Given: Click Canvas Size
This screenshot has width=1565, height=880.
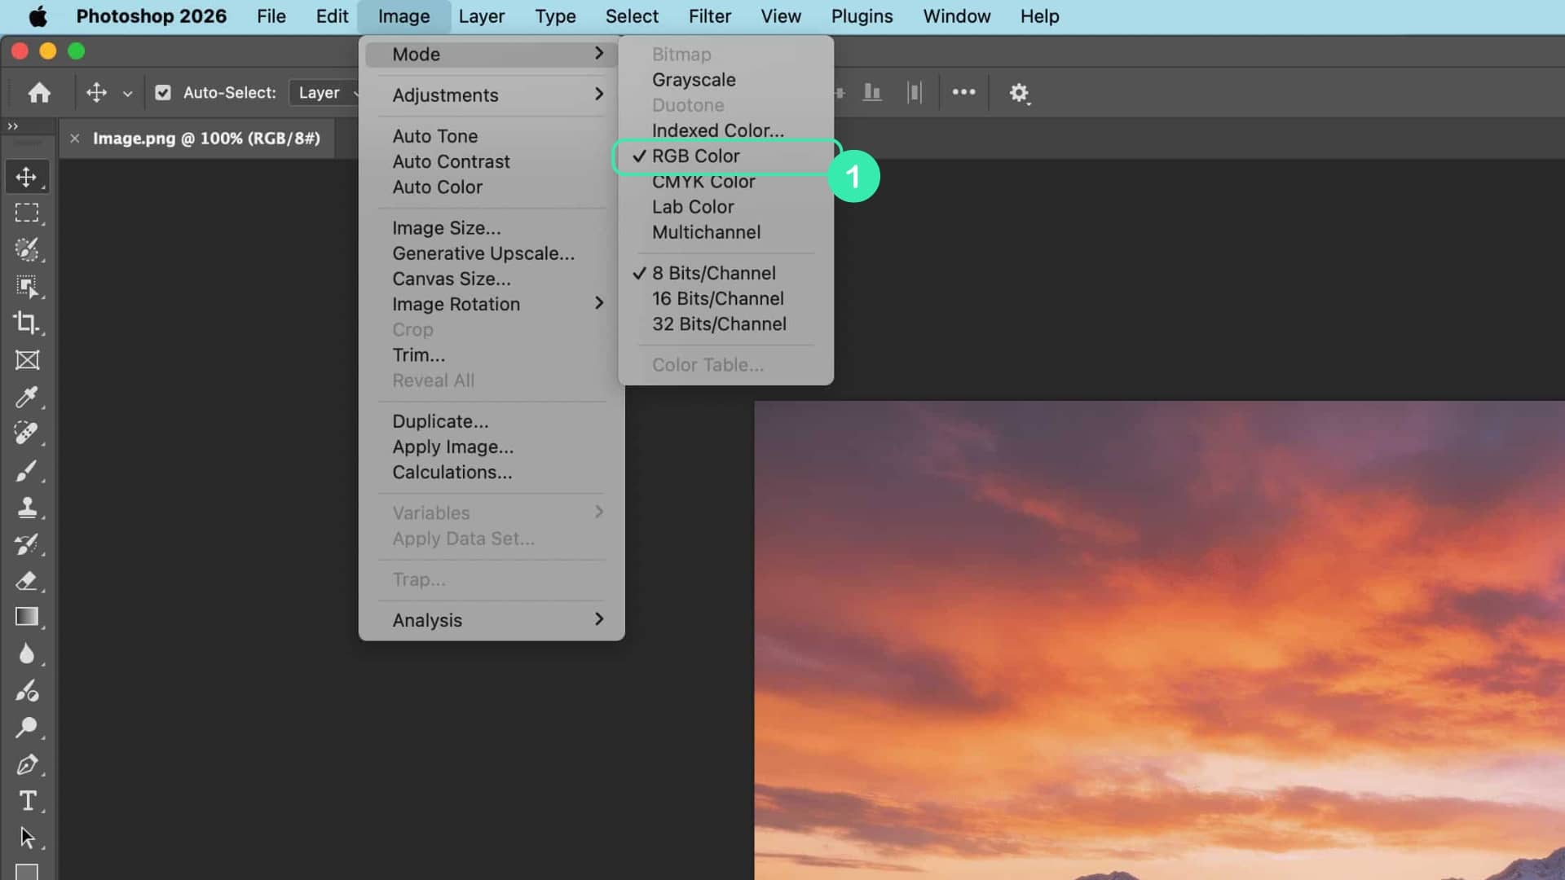Looking at the screenshot, I should click(492, 279).
